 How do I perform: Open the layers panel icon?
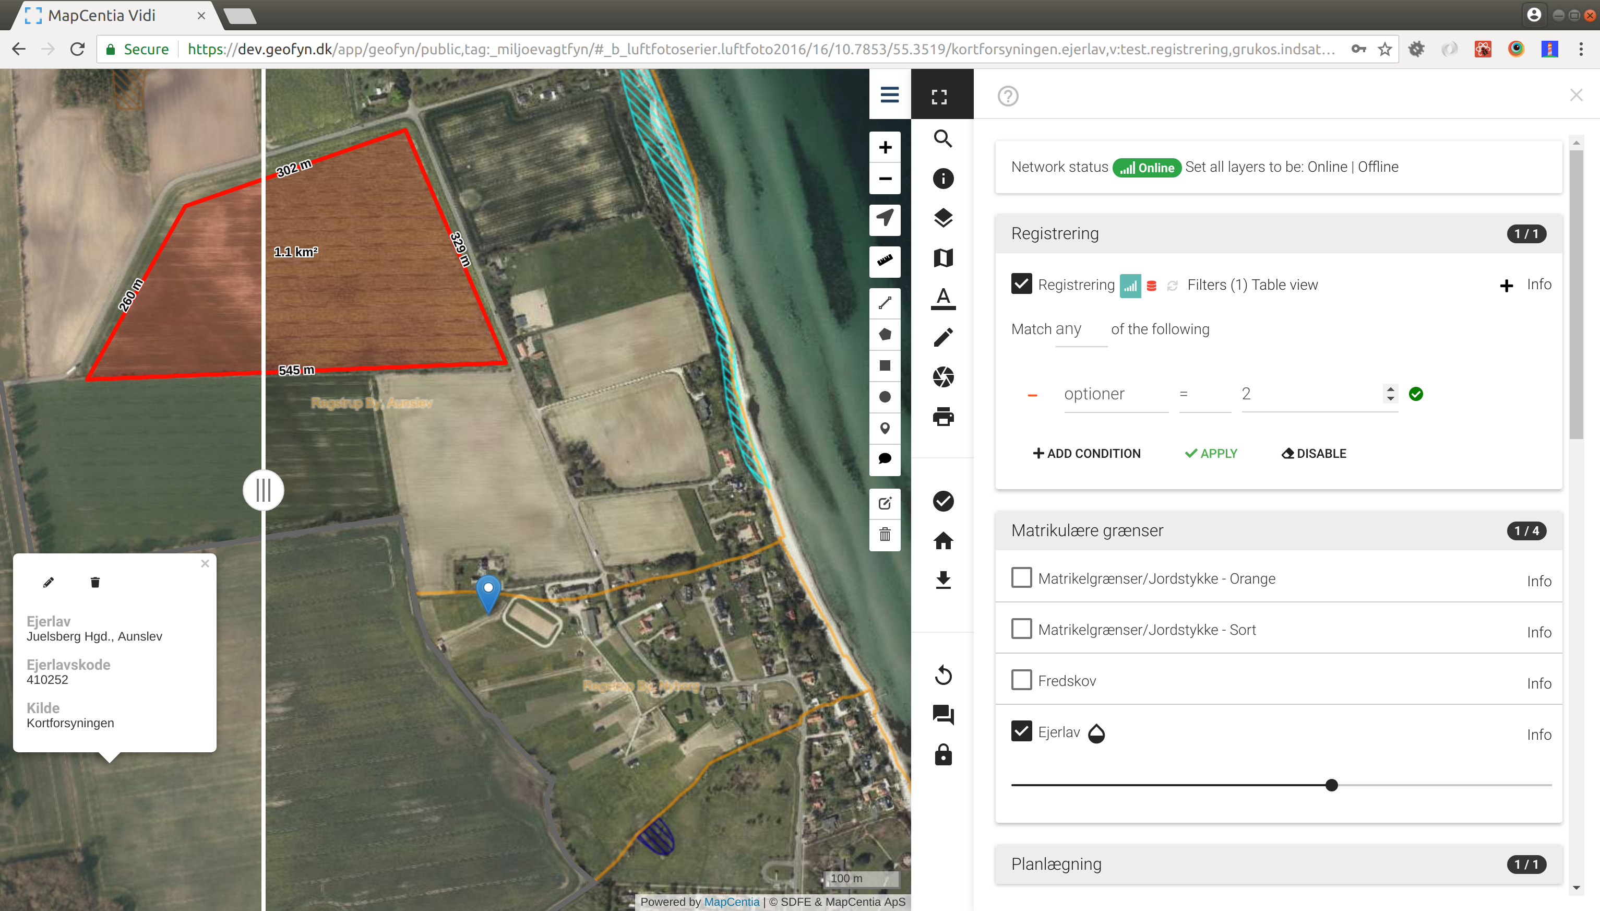tap(943, 218)
